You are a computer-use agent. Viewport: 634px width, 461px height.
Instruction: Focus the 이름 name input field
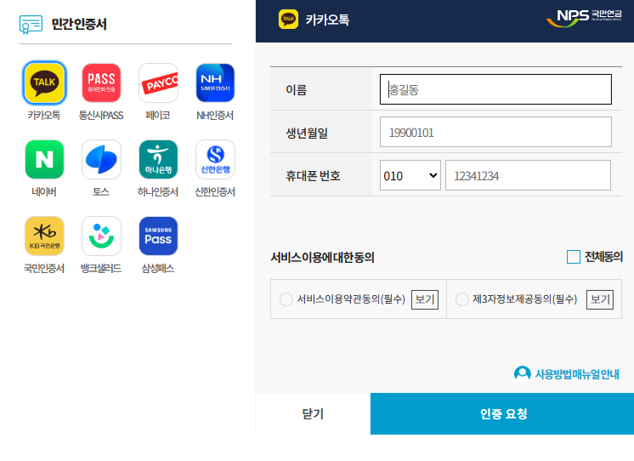[x=495, y=89]
